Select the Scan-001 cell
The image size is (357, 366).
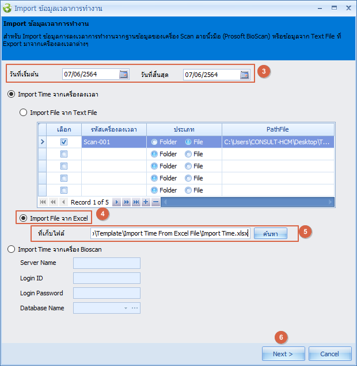(x=114, y=142)
